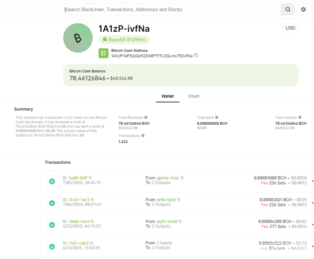Select the Wallet tab
The image size is (314, 259).
[168, 96]
